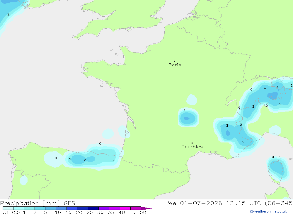Click the '12..15 UTC' time text

coord(243,203)
